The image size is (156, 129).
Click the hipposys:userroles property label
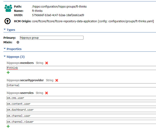pos(20,93)
